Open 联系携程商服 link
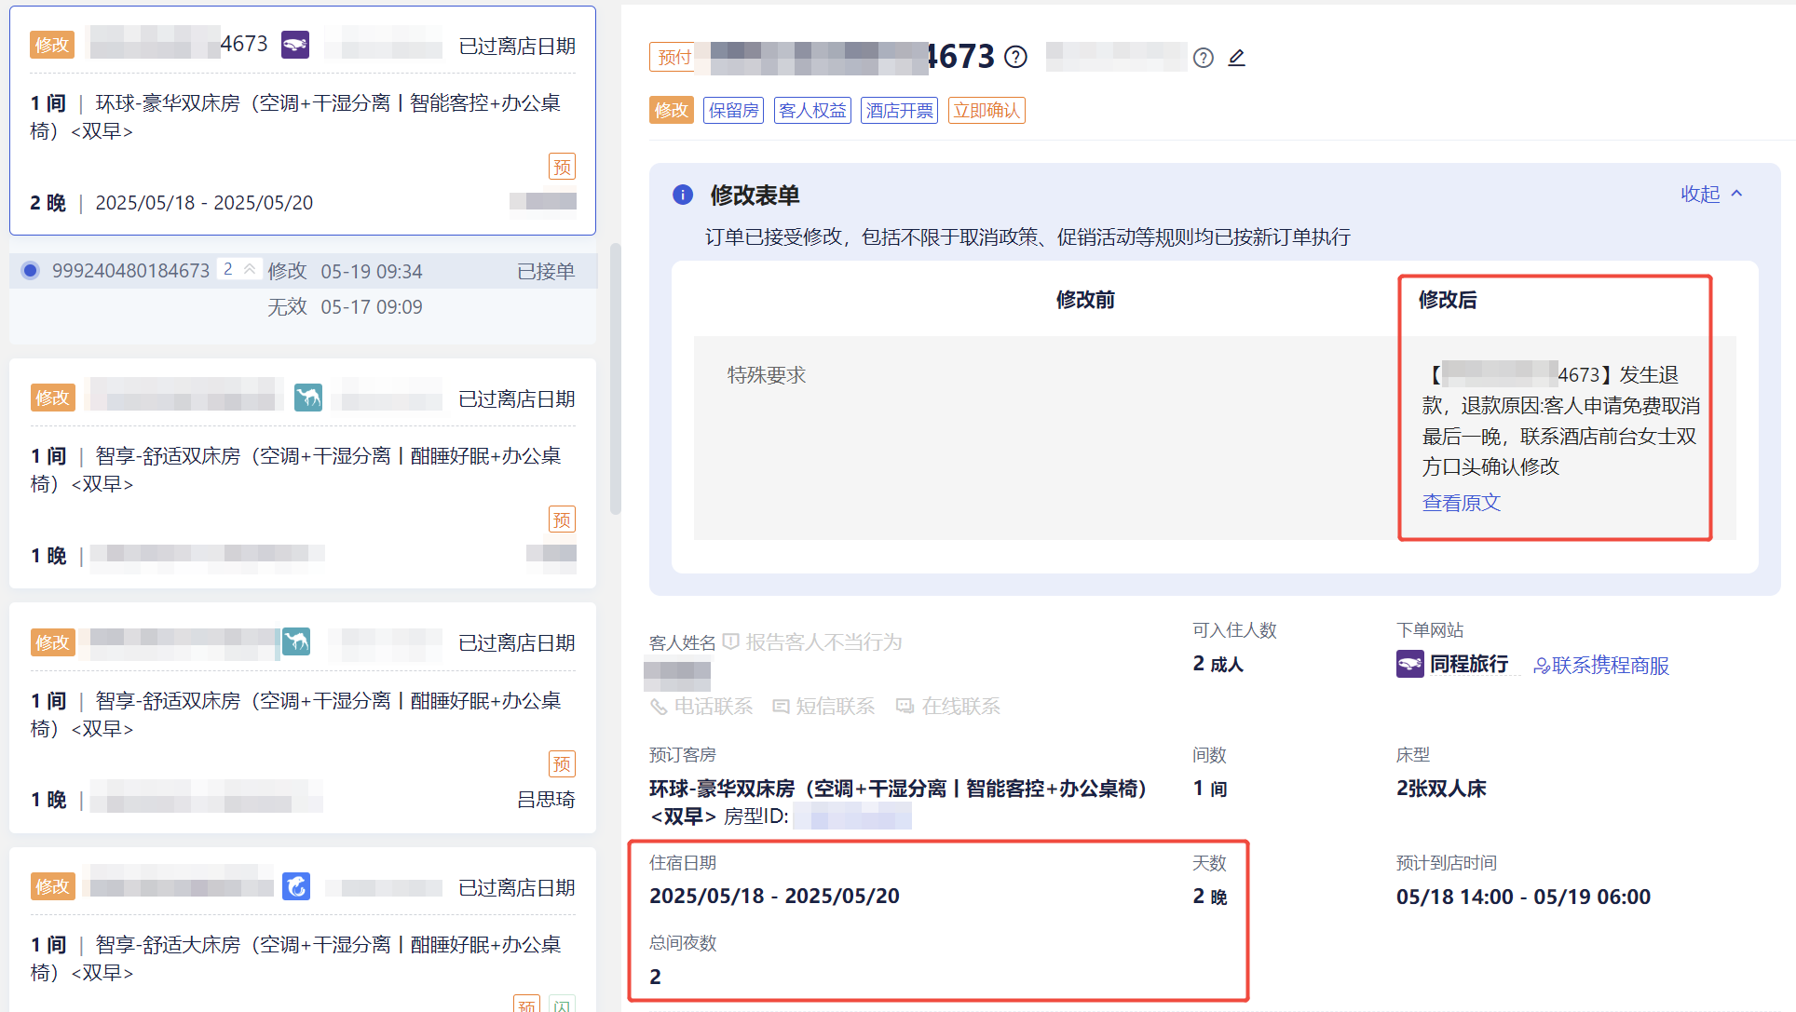 [1601, 666]
